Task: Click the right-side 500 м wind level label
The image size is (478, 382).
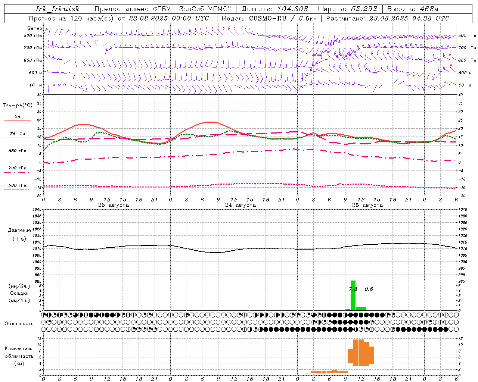Action: (x=465, y=73)
